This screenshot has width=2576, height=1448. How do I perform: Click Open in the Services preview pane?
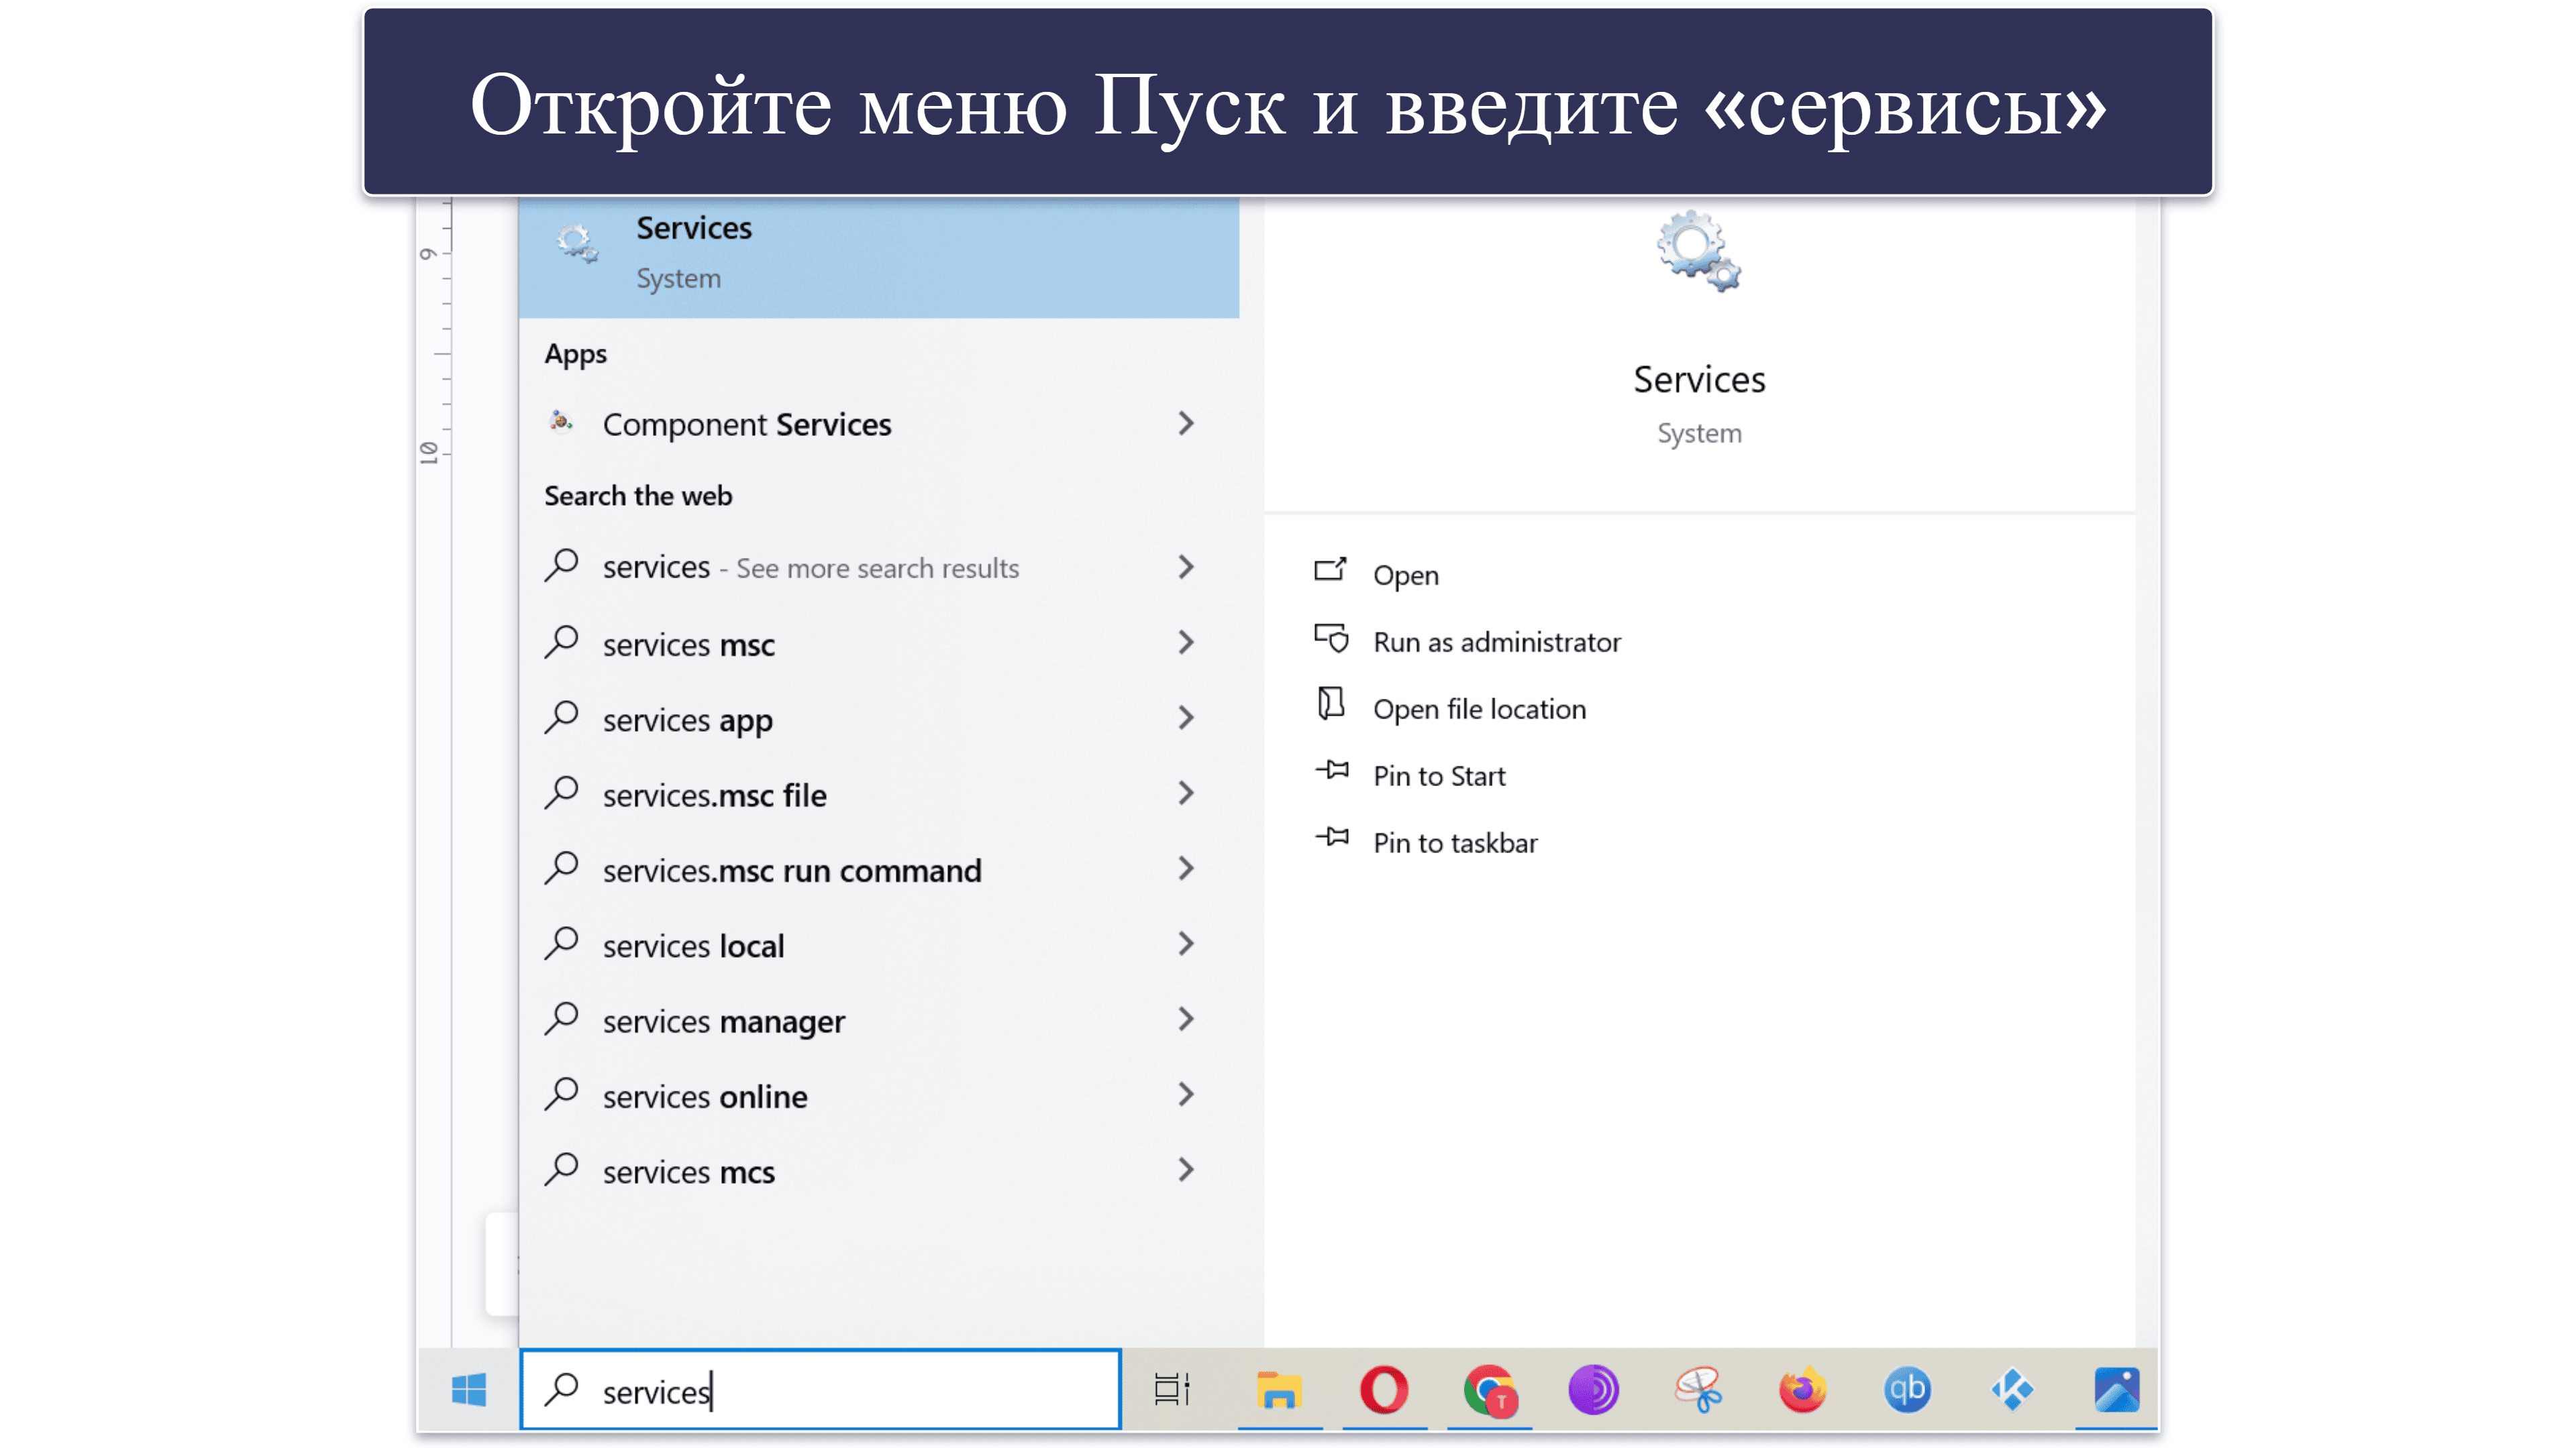[x=1405, y=575]
